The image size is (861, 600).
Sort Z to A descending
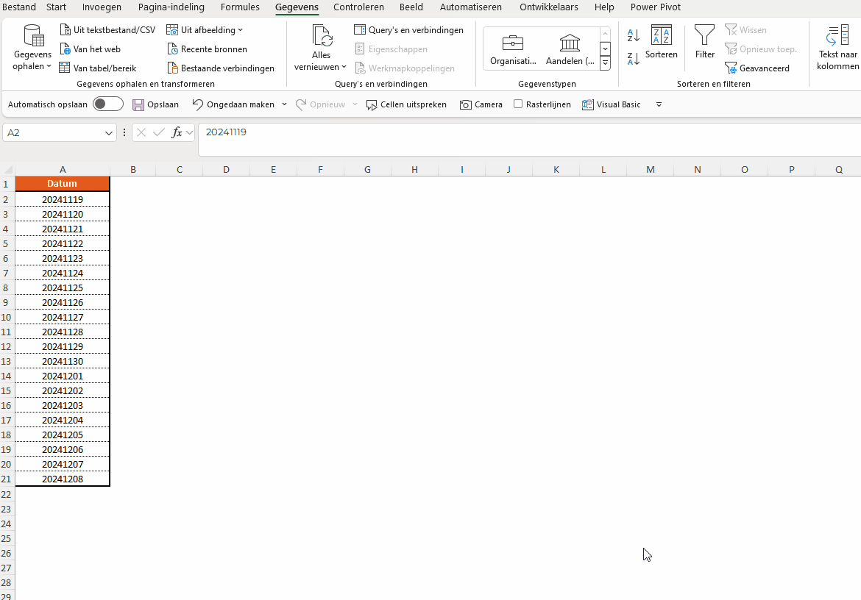633,58
